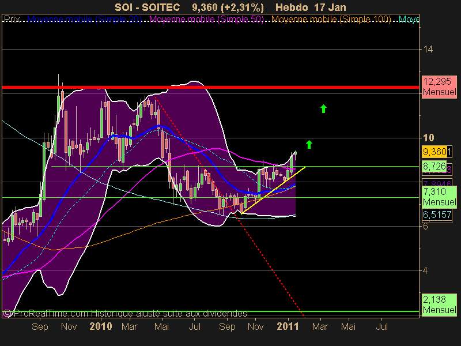Screen dimensions: 461x346
Task: Open Moyenne mobile (Simple 100) legend entry
Action: [x=331, y=20]
